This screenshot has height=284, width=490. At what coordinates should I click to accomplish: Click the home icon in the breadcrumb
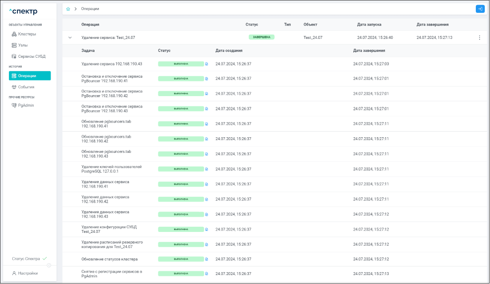click(x=69, y=9)
